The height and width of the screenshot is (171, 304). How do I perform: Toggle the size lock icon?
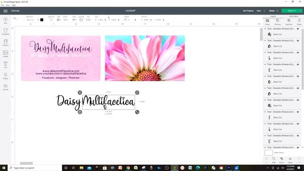(x=109, y=18)
